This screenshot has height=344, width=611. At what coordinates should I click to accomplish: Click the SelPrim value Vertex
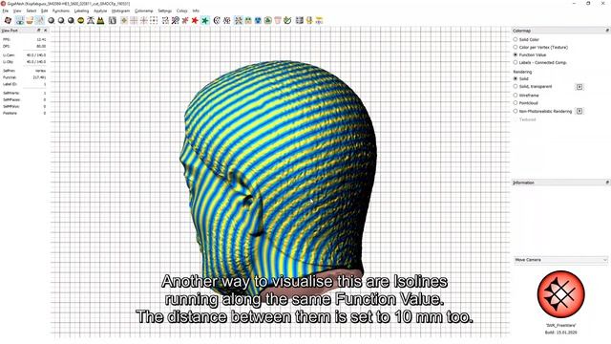(40, 71)
